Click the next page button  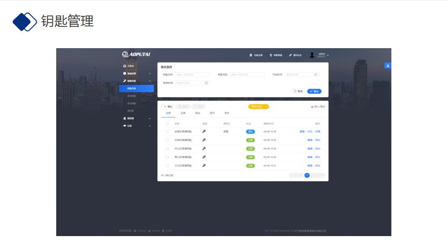pos(318,175)
